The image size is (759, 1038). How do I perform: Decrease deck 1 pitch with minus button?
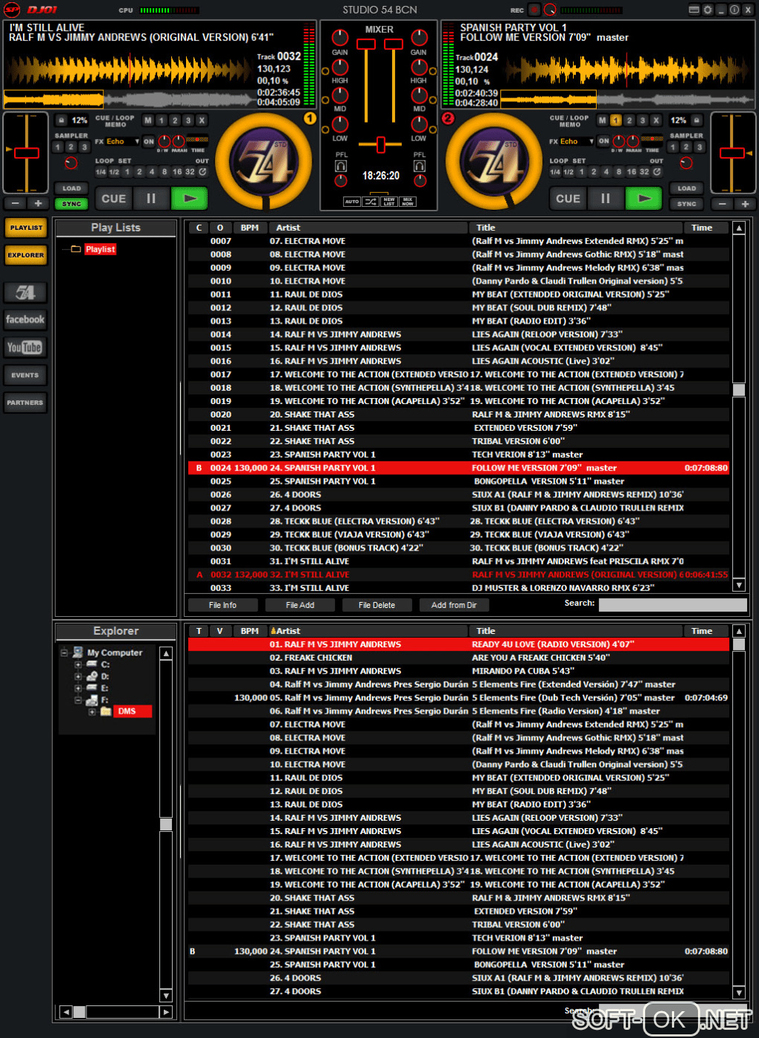(16, 203)
